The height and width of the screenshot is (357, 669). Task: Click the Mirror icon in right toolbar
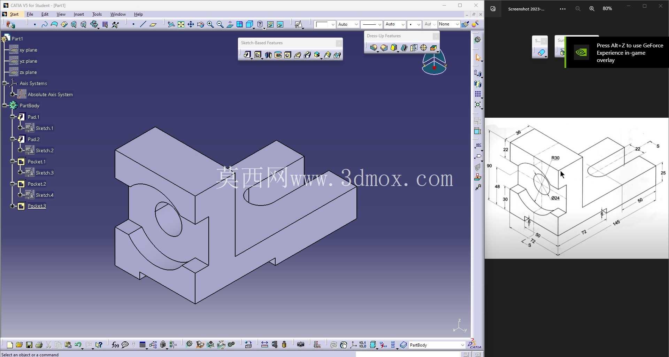pyautogui.click(x=478, y=84)
